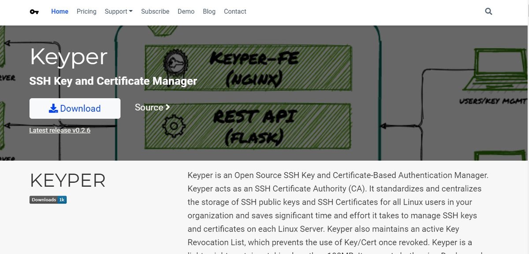Open the Contact page
This screenshot has height=254, width=529.
pyautogui.click(x=235, y=11)
